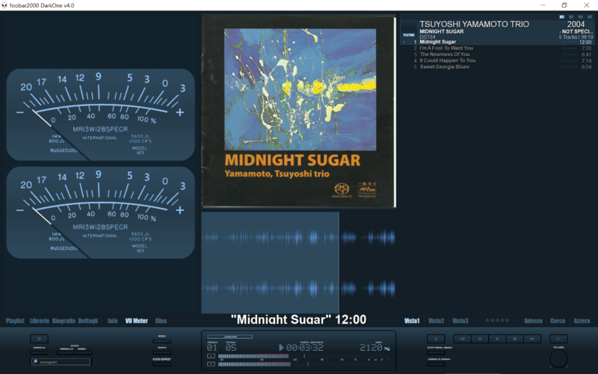The width and height of the screenshot is (598, 374).
Task: Click the Cerca link
Action: [558, 321]
